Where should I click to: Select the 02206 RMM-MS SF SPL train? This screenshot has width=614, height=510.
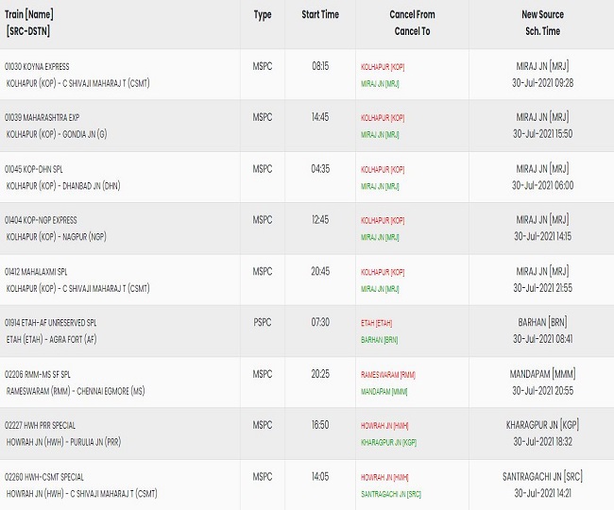click(38, 374)
